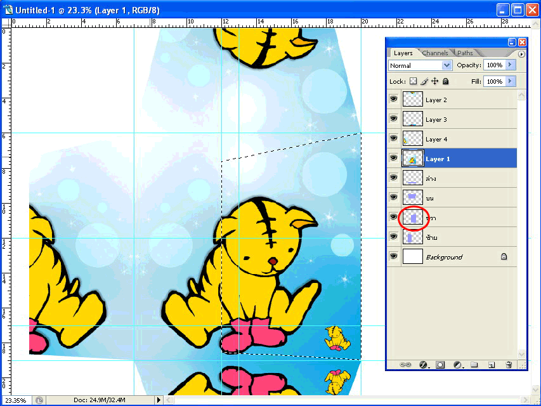Switch to the Layers tab
Screen dimensions: 541x406
pos(403,53)
